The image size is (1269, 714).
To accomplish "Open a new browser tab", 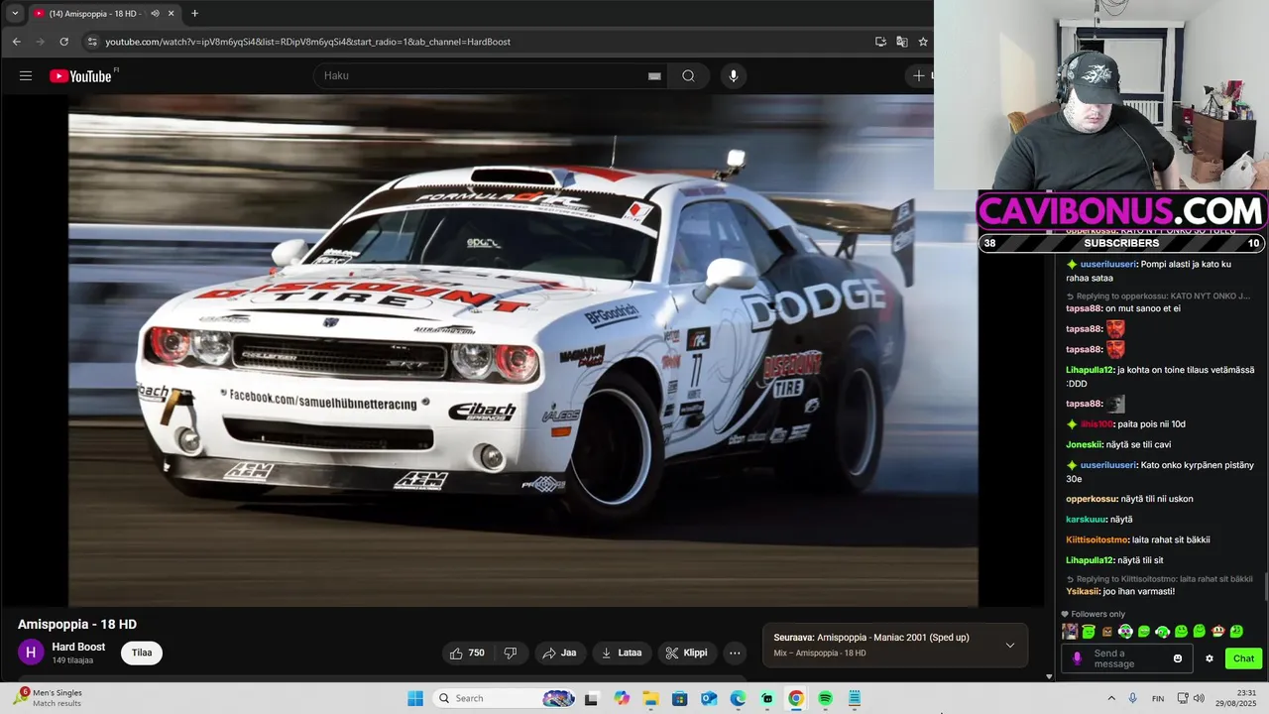I will [x=194, y=13].
